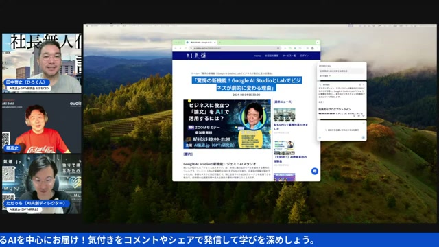Image resolution: width=439 pixels, height=247 pixels.
Task: Click the breadcrumb home link above title
Action: pos(195,73)
